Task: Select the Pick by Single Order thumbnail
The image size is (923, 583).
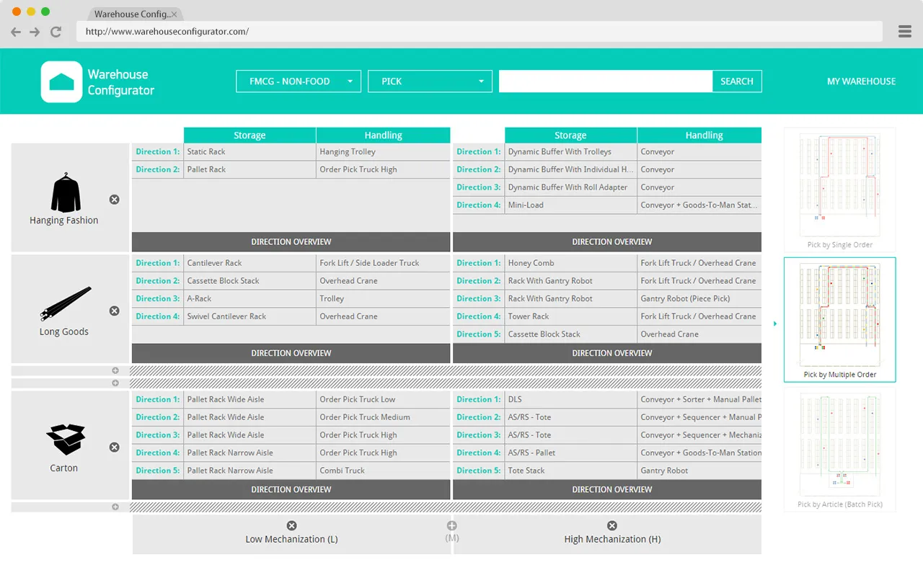Action: 839,190
